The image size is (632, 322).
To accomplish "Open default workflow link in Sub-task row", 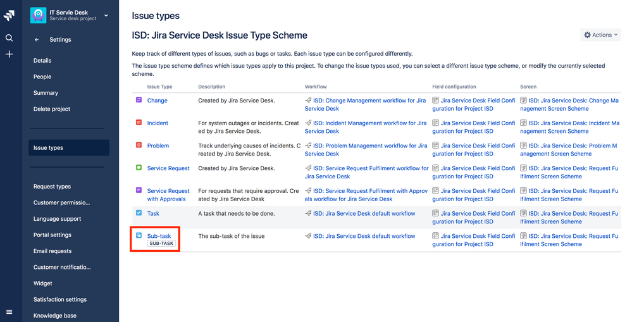I will click(364, 236).
